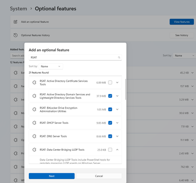Viewport: 196px width, 183px height.
Task: Uncheck BitLocker Drive Encryption Administration Utilities checkbox
Action: click(110, 109)
